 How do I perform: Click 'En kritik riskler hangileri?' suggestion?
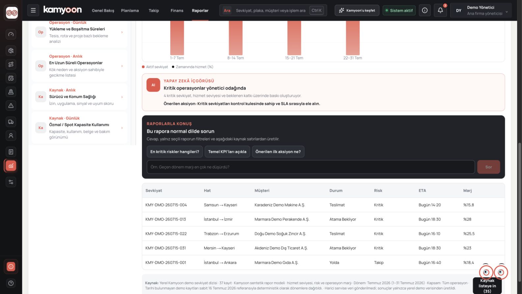coord(175,152)
